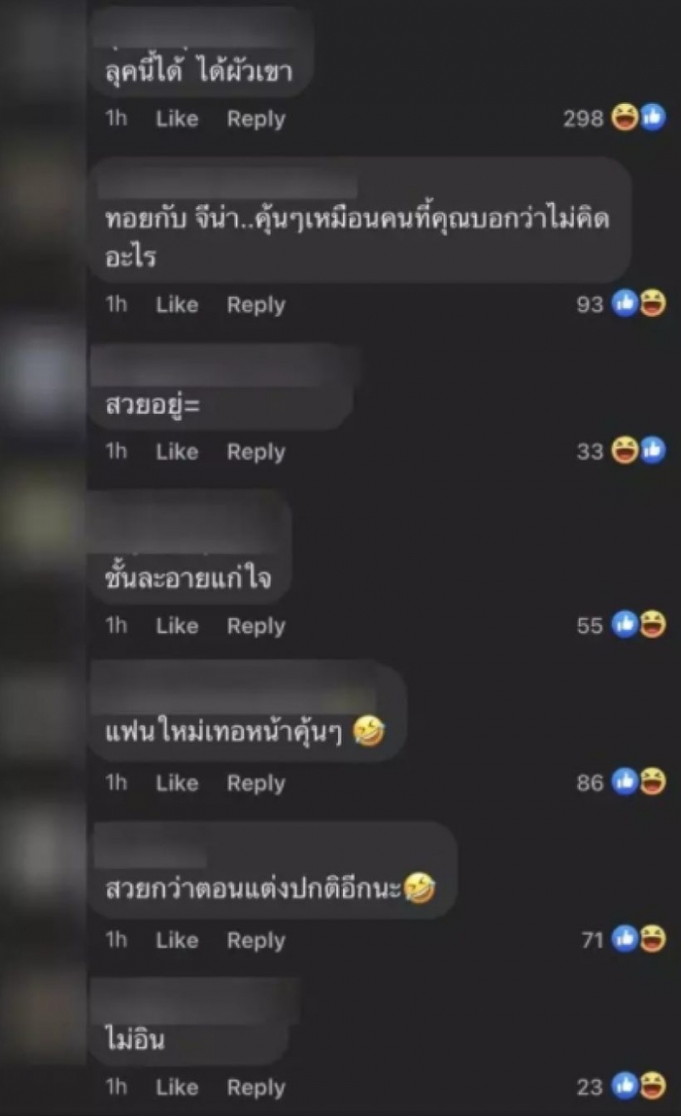Screen dimensions: 681x1116
Task: Like the สวยกว่าตอนแต่งปกติอีกนะ comment
Action: point(177,941)
